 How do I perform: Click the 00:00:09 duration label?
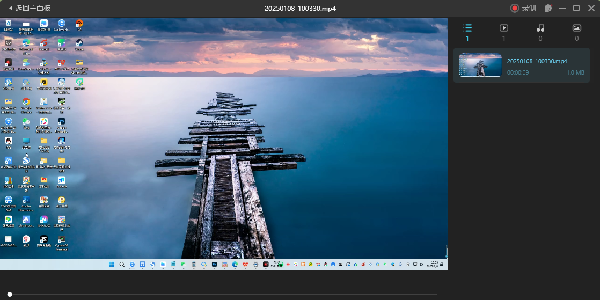(x=518, y=72)
